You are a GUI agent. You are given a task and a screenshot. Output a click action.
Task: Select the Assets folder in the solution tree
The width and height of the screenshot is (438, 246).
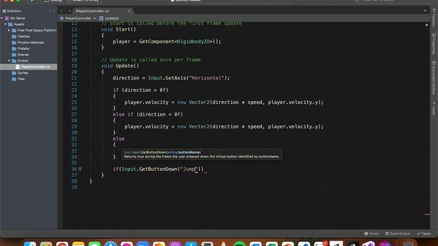point(18,25)
